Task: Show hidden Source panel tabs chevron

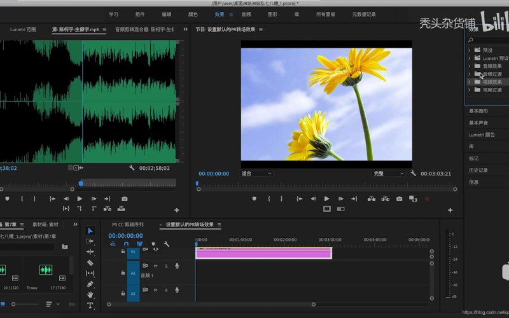Action: click(185, 29)
